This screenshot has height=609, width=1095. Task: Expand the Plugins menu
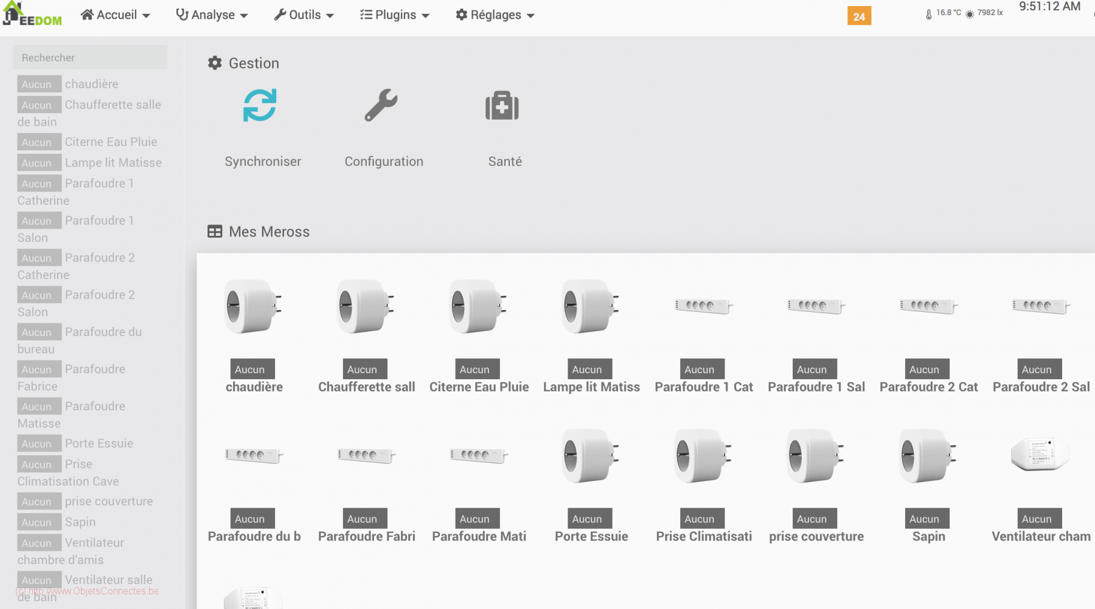pos(394,15)
